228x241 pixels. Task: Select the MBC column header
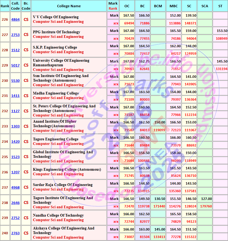point(174,6)
